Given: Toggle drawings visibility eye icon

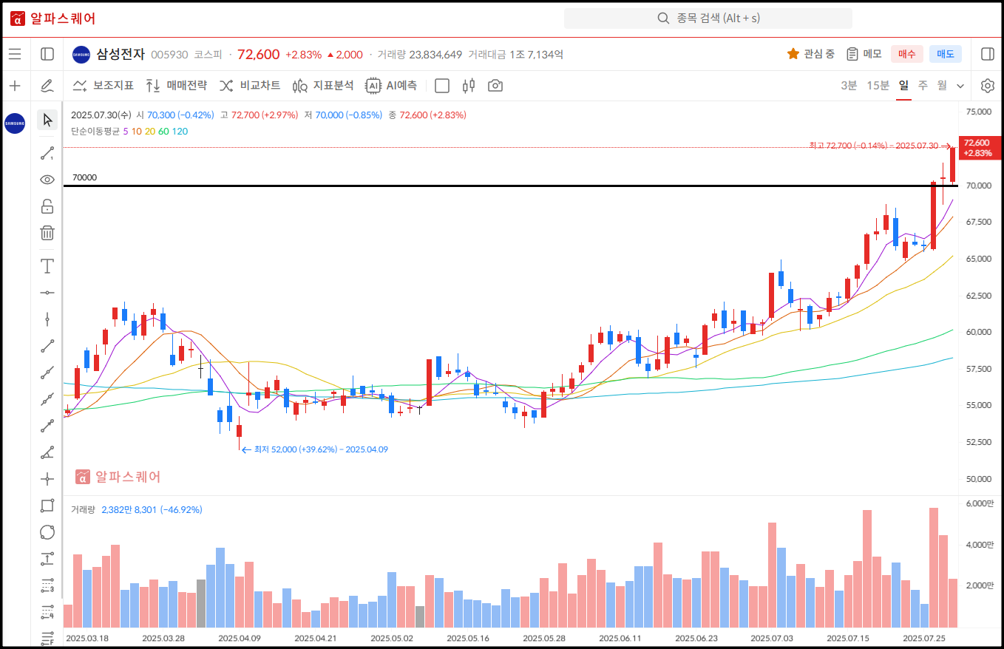Looking at the screenshot, I should pyautogui.click(x=47, y=180).
